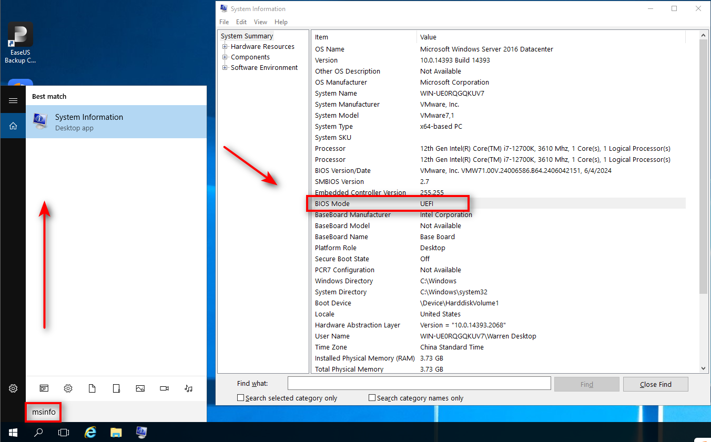Screen dimensions: 711x442
Task: Filter search results by Videos icon
Action: [164, 388]
